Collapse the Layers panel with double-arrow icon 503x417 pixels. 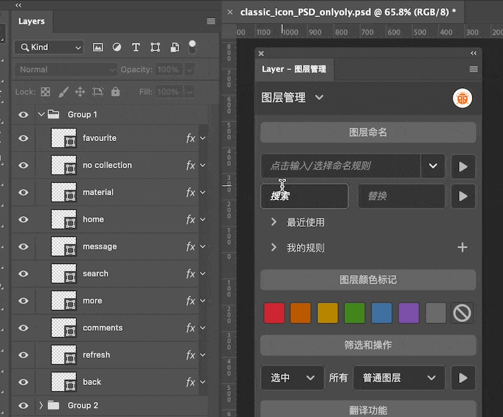click(x=18, y=5)
